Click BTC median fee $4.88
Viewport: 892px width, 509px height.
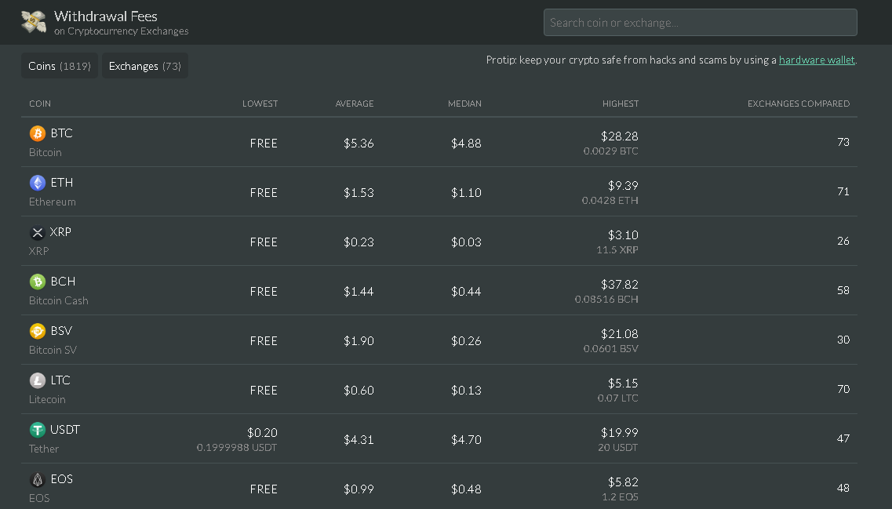466,144
